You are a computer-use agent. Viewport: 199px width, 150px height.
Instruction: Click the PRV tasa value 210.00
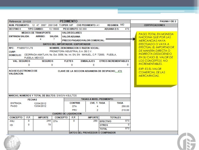(125, 110)
